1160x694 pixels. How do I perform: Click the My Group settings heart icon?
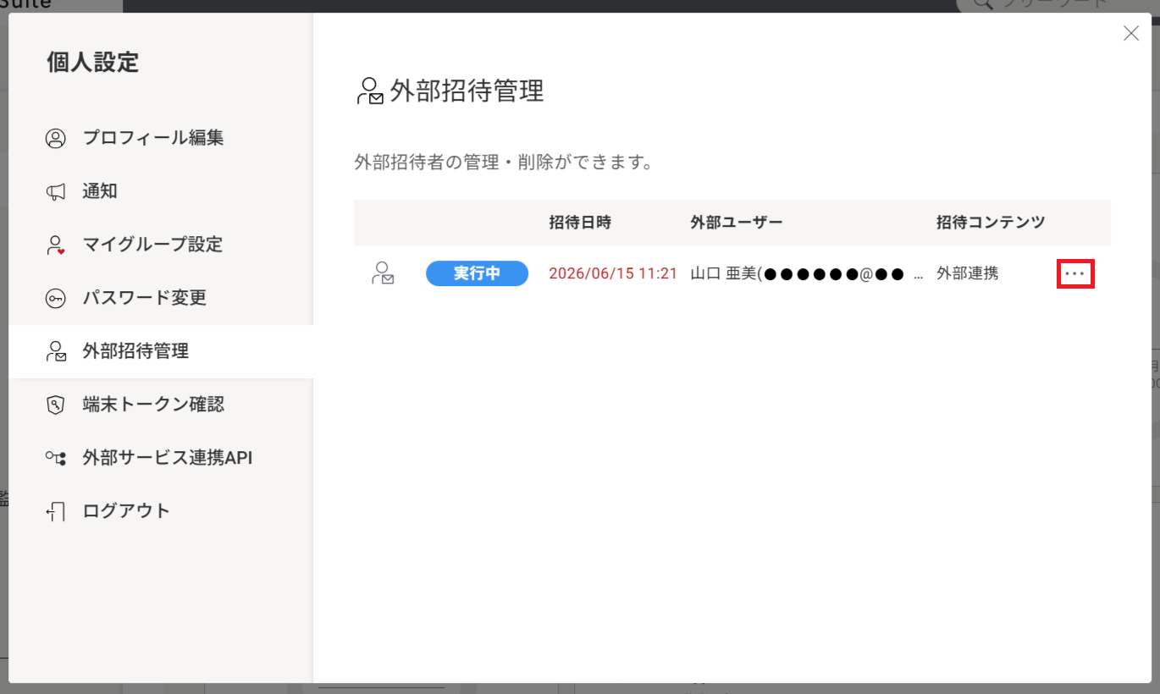click(x=56, y=245)
